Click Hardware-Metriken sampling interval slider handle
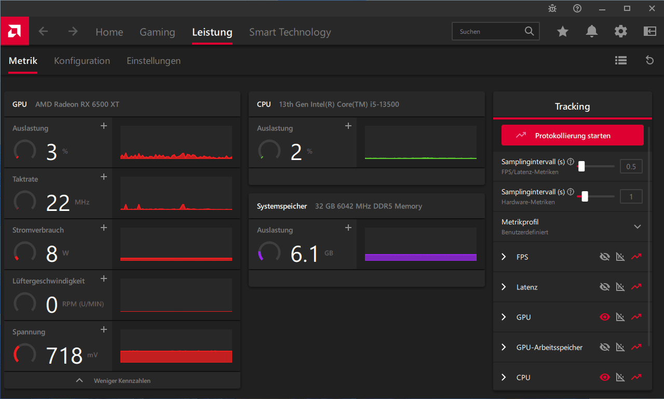Viewport: 664px width, 399px height. 585,196
